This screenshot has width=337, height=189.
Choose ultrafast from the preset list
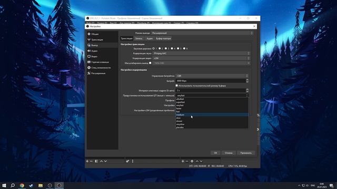pyautogui.click(x=212, y=99)
